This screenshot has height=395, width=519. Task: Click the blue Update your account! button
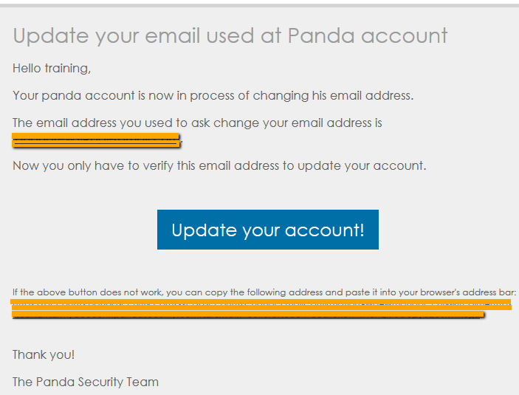point(268,230)
